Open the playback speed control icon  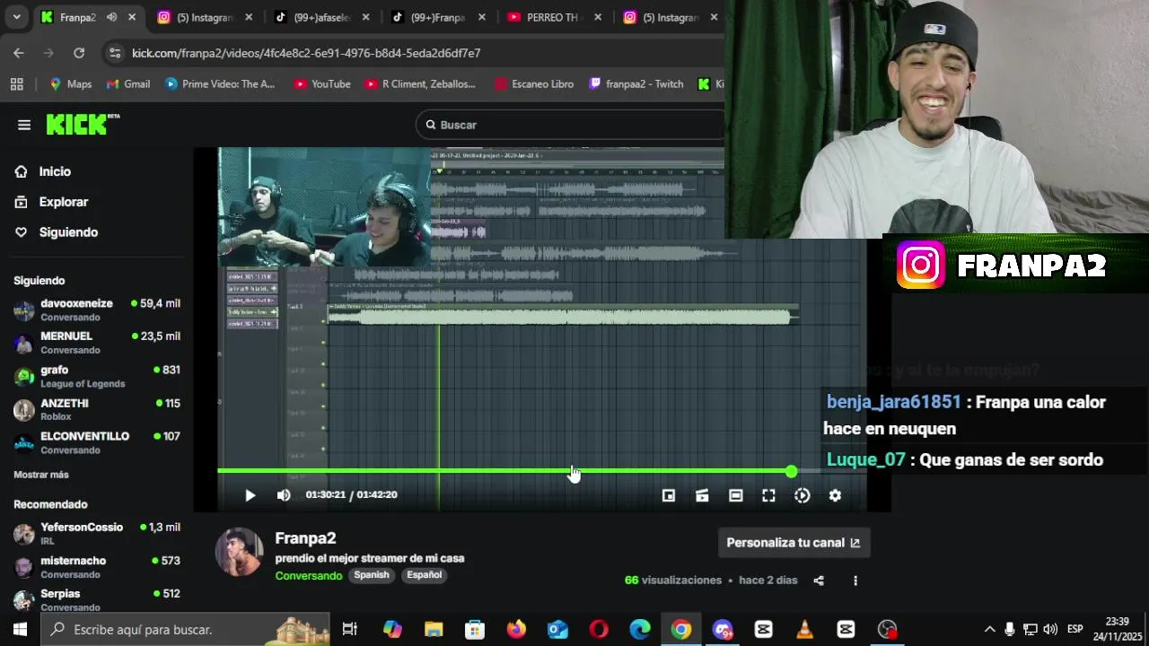point(802,495)
